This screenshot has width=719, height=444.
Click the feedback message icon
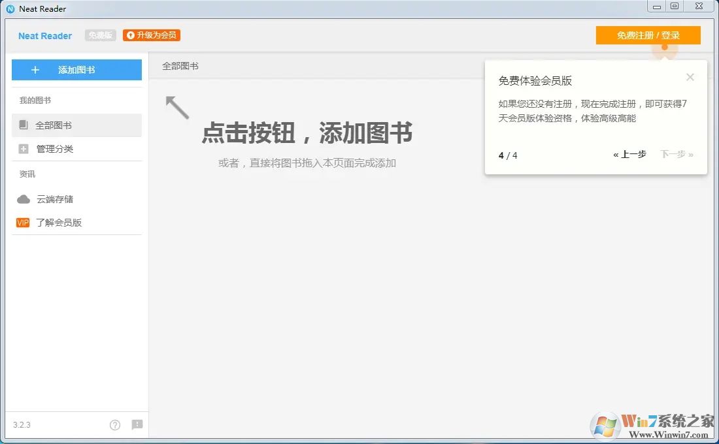coord(137,425)
